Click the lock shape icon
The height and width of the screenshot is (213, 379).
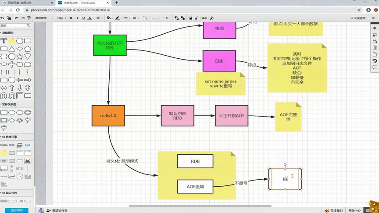click(190, 18)
